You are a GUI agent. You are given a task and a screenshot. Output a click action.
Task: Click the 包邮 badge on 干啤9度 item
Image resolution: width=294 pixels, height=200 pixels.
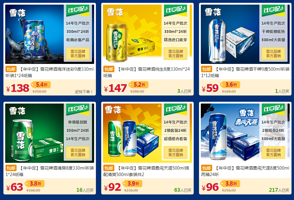point(207,69)
